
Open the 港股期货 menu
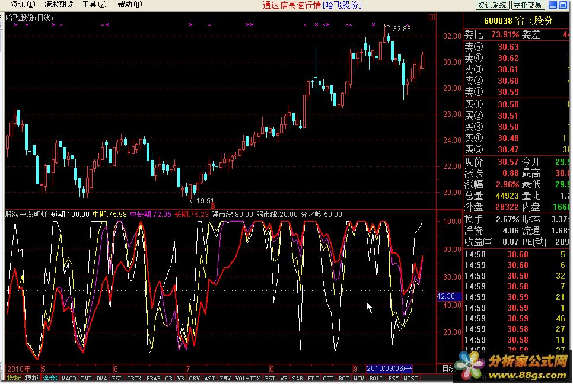click(x=59, y=4)
